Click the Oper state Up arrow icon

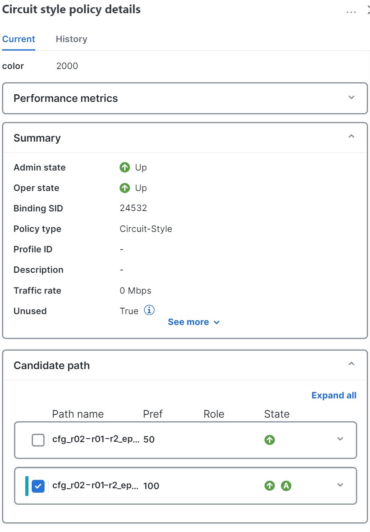pyautogui.click(x=125, y=188)
